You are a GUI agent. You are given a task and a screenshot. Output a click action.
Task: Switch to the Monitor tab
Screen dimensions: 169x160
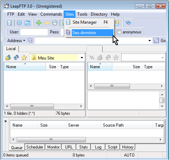(54, 147)
